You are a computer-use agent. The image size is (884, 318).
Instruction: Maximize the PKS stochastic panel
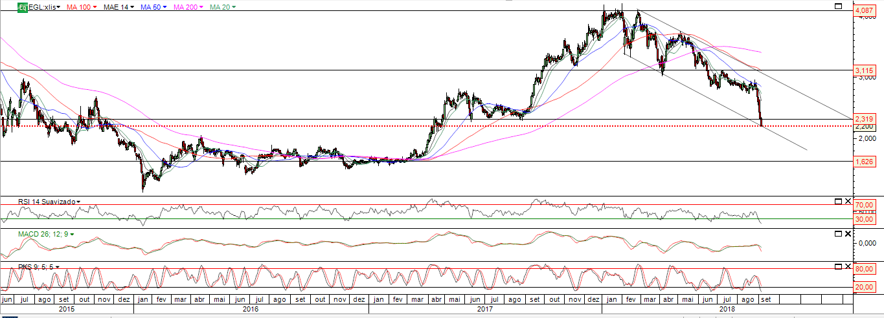tap(837, 266)
